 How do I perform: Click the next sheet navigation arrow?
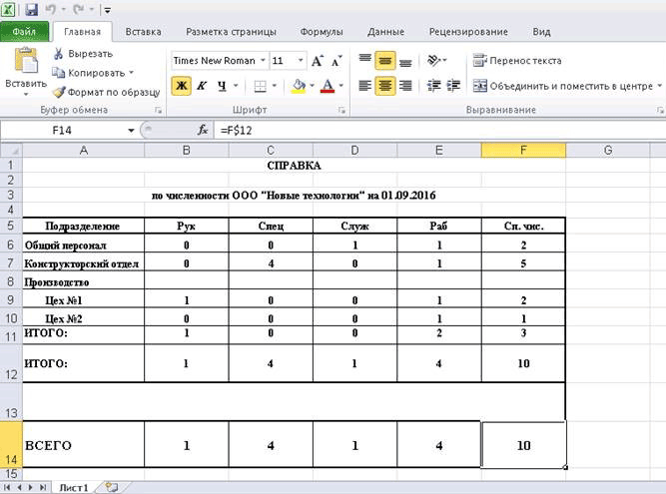click(x=31, y=487)
